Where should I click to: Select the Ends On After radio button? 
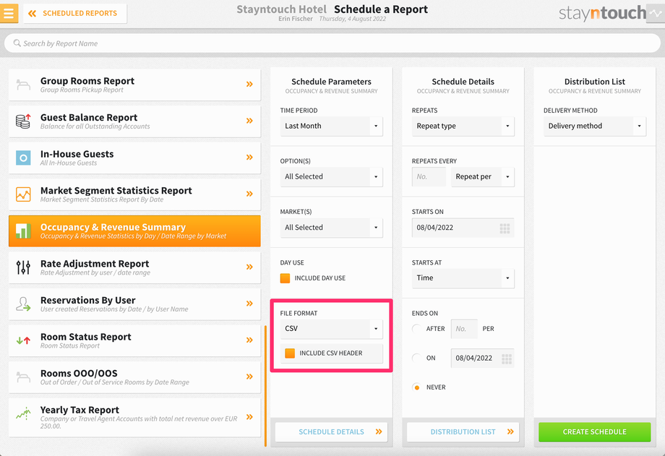[416, 329]
